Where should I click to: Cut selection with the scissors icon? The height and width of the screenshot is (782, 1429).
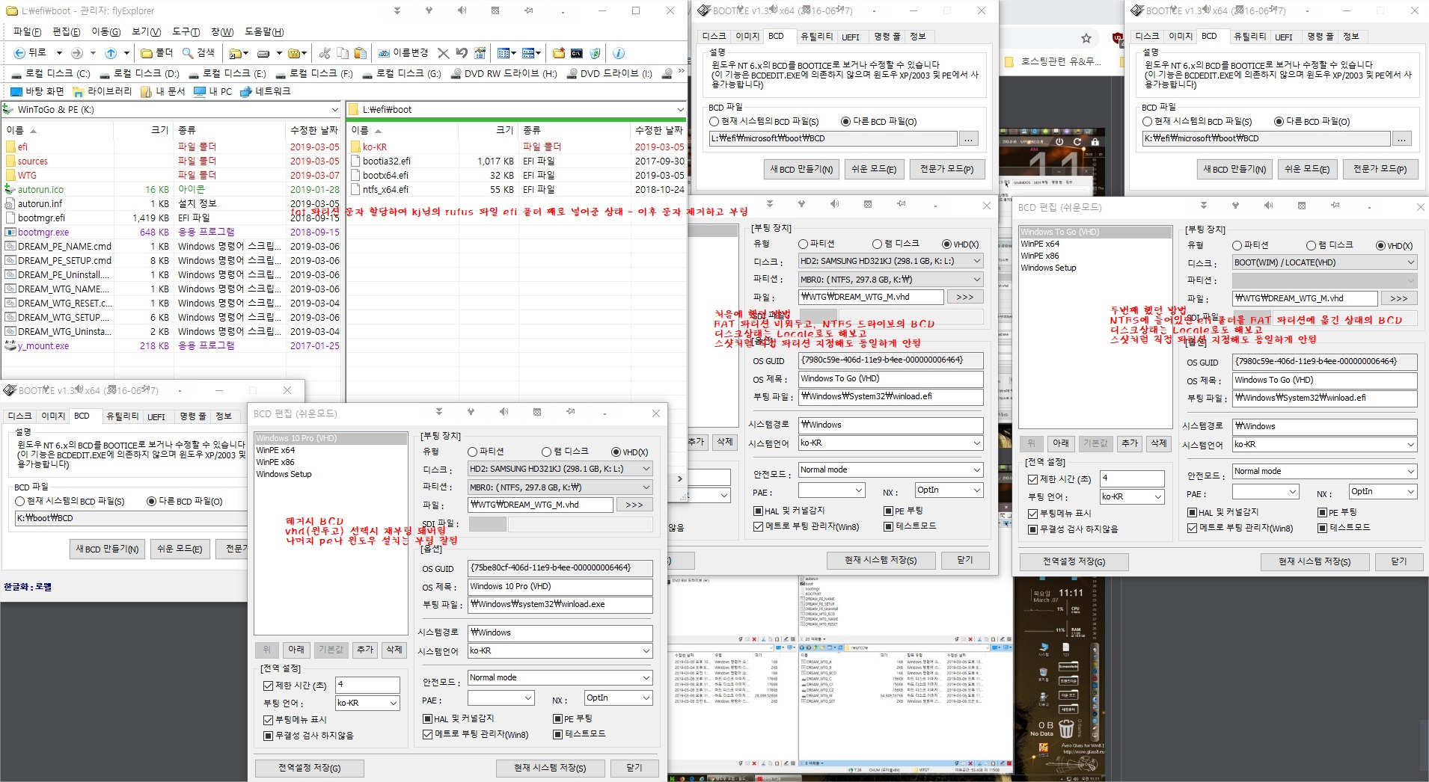[325, 53]
